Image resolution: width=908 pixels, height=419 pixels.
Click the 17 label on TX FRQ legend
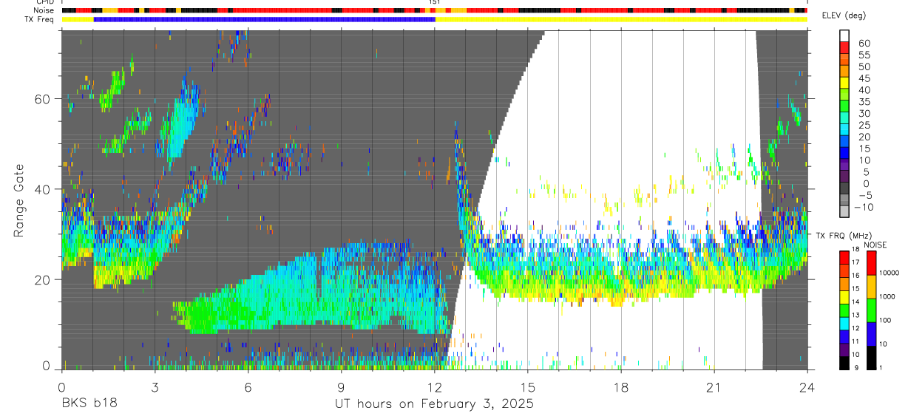pyautogui.click(x=855, y=262)
